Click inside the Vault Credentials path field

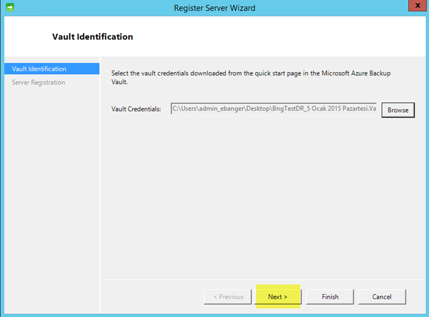[274, 109]
